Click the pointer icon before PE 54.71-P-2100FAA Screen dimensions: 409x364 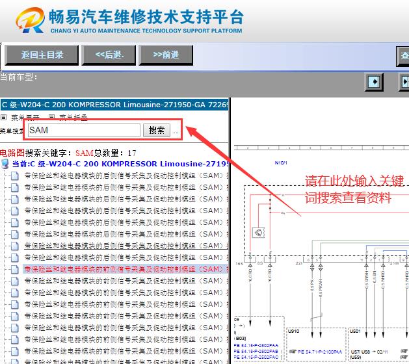point(293,352)
